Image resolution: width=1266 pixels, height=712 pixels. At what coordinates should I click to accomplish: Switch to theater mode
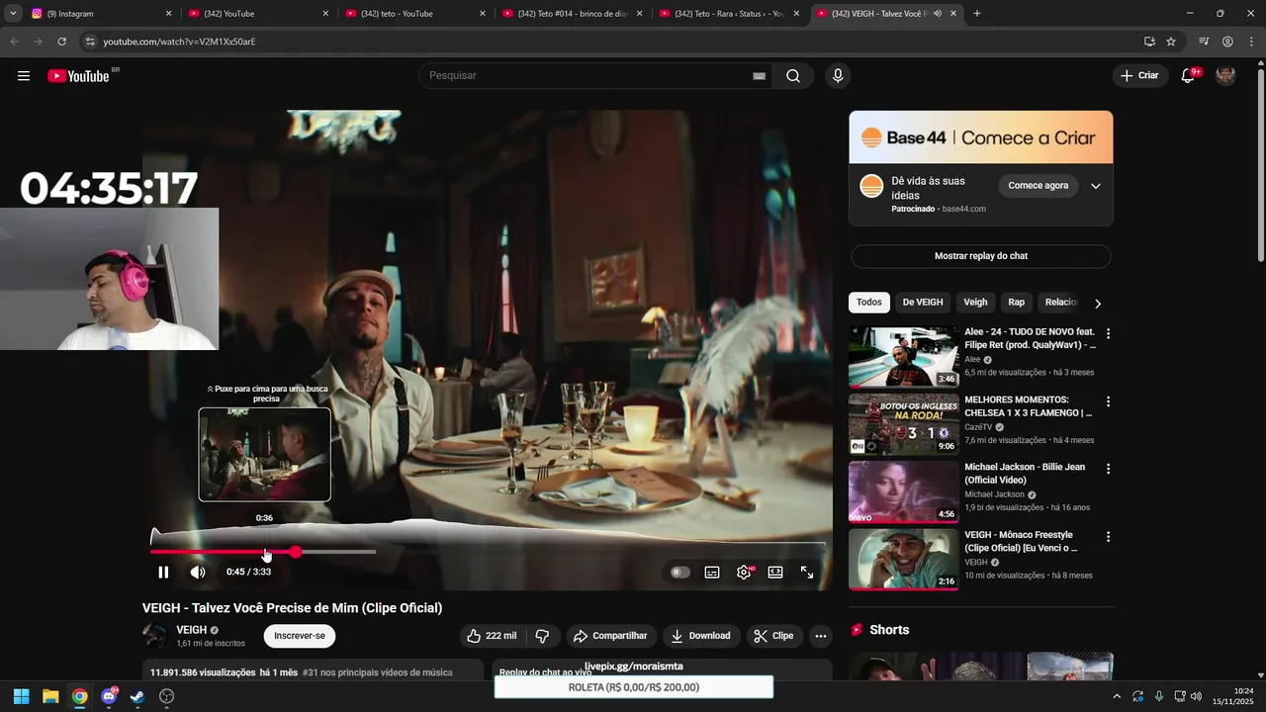click(x=775, y=572)
